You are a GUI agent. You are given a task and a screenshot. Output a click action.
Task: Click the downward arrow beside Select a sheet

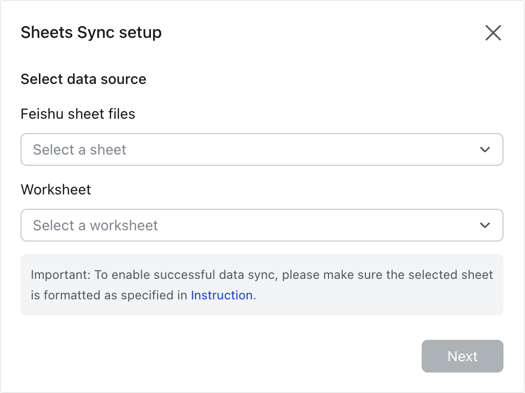485,149
